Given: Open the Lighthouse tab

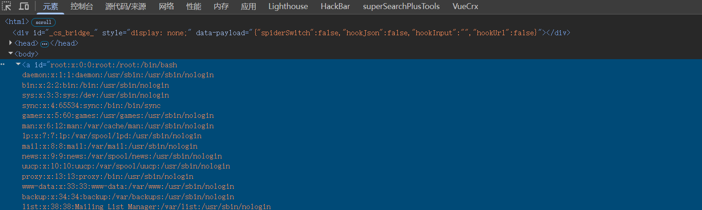Looking at the screenshot, I should click(x=288, y=6).
